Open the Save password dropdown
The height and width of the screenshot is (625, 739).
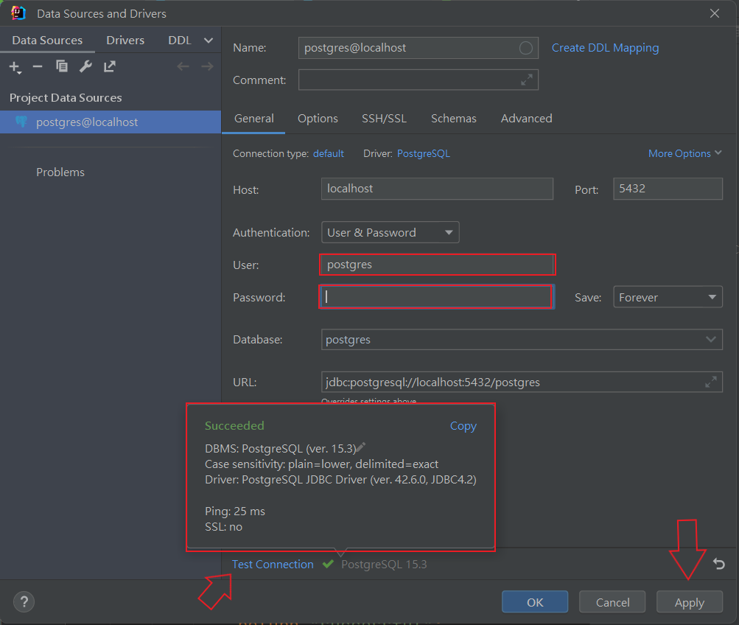668,297
